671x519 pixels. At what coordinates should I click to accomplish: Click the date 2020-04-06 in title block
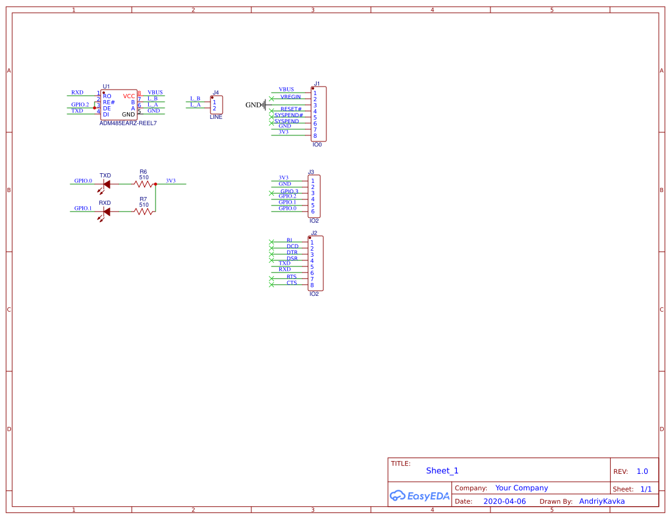(506, 501)
